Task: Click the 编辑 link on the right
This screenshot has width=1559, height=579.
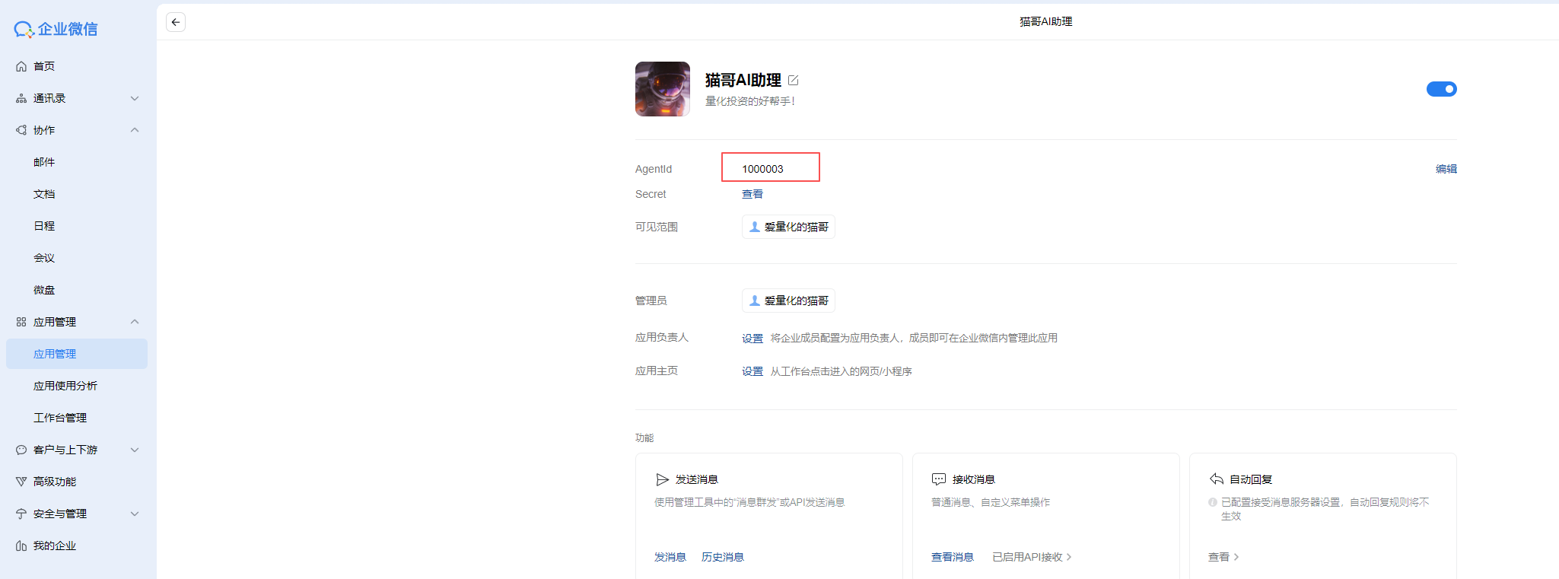Action: coord(1446,169)
